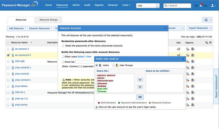Open Resources top menu
Viewport: 219px width, 129px height.
click(62, 5)
